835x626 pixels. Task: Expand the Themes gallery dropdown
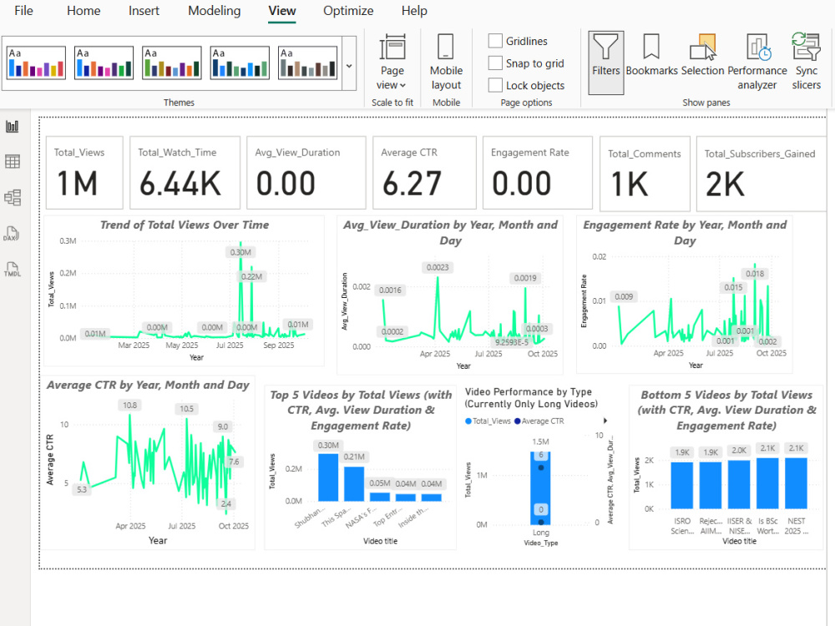[349, 66]
